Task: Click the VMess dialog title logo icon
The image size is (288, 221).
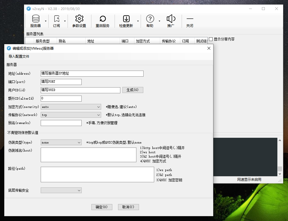Action: (x=9, y=49)
